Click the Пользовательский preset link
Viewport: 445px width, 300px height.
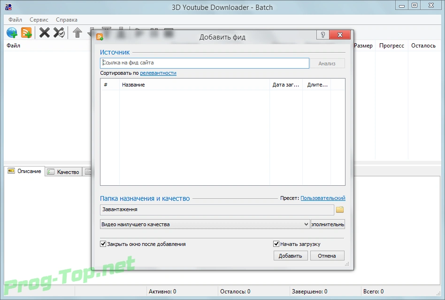point(323,198)
